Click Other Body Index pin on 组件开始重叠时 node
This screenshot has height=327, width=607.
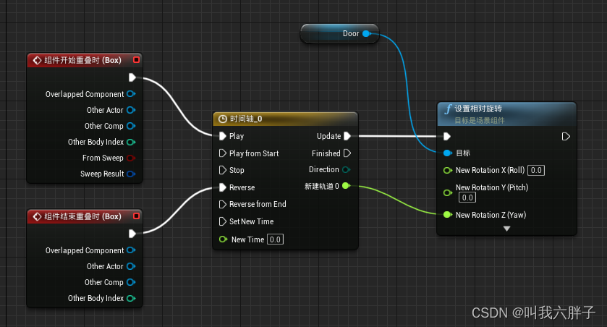pyautogui.click(x=131, y=142)
